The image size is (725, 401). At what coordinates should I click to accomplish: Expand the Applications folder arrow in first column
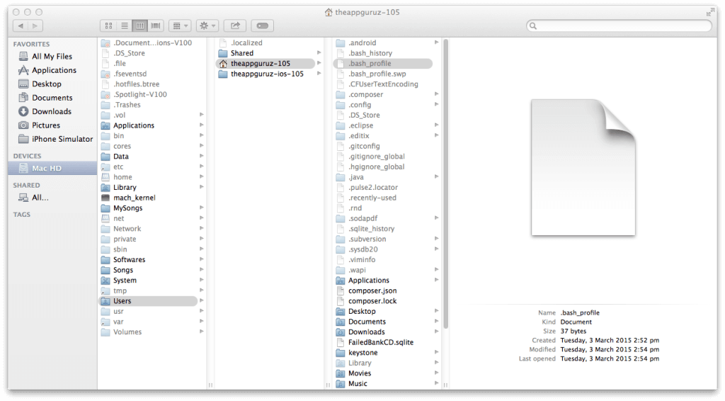pos(202,125)
